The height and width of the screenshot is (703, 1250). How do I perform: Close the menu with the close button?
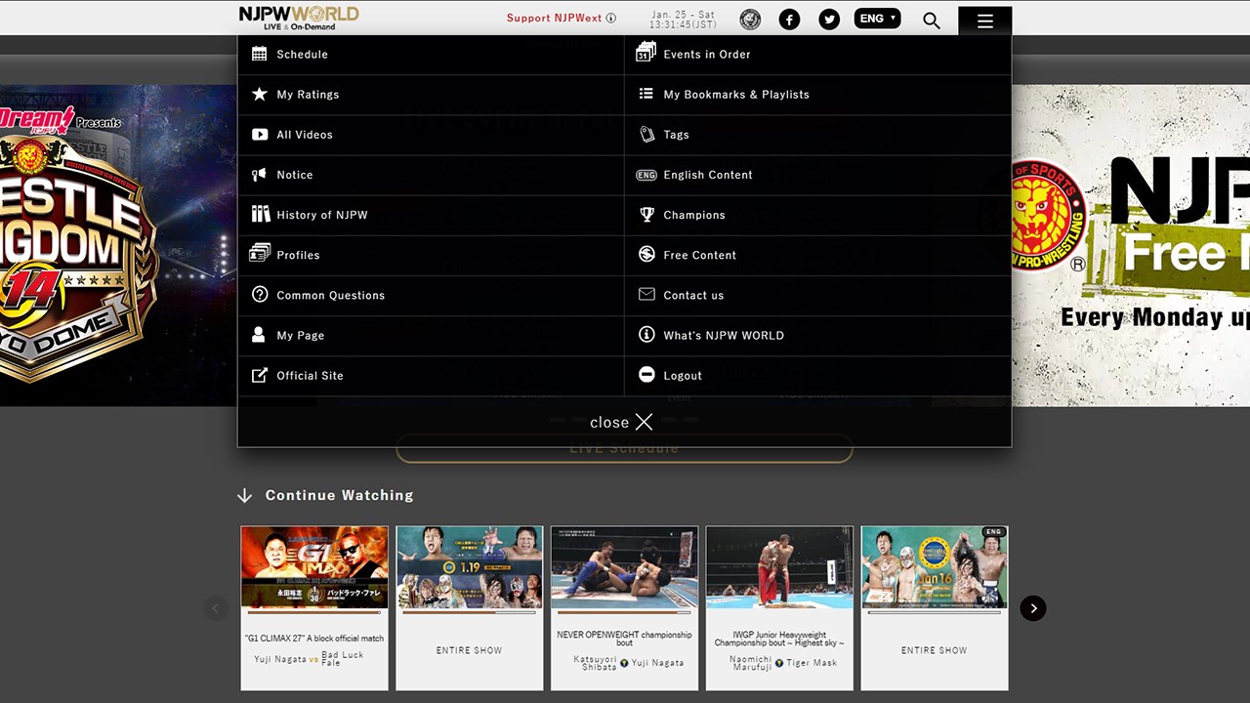[x=621, y=422]
